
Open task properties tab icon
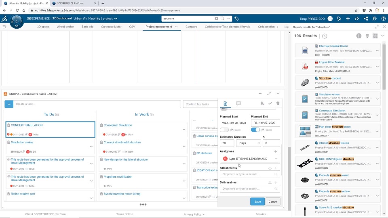225,104
